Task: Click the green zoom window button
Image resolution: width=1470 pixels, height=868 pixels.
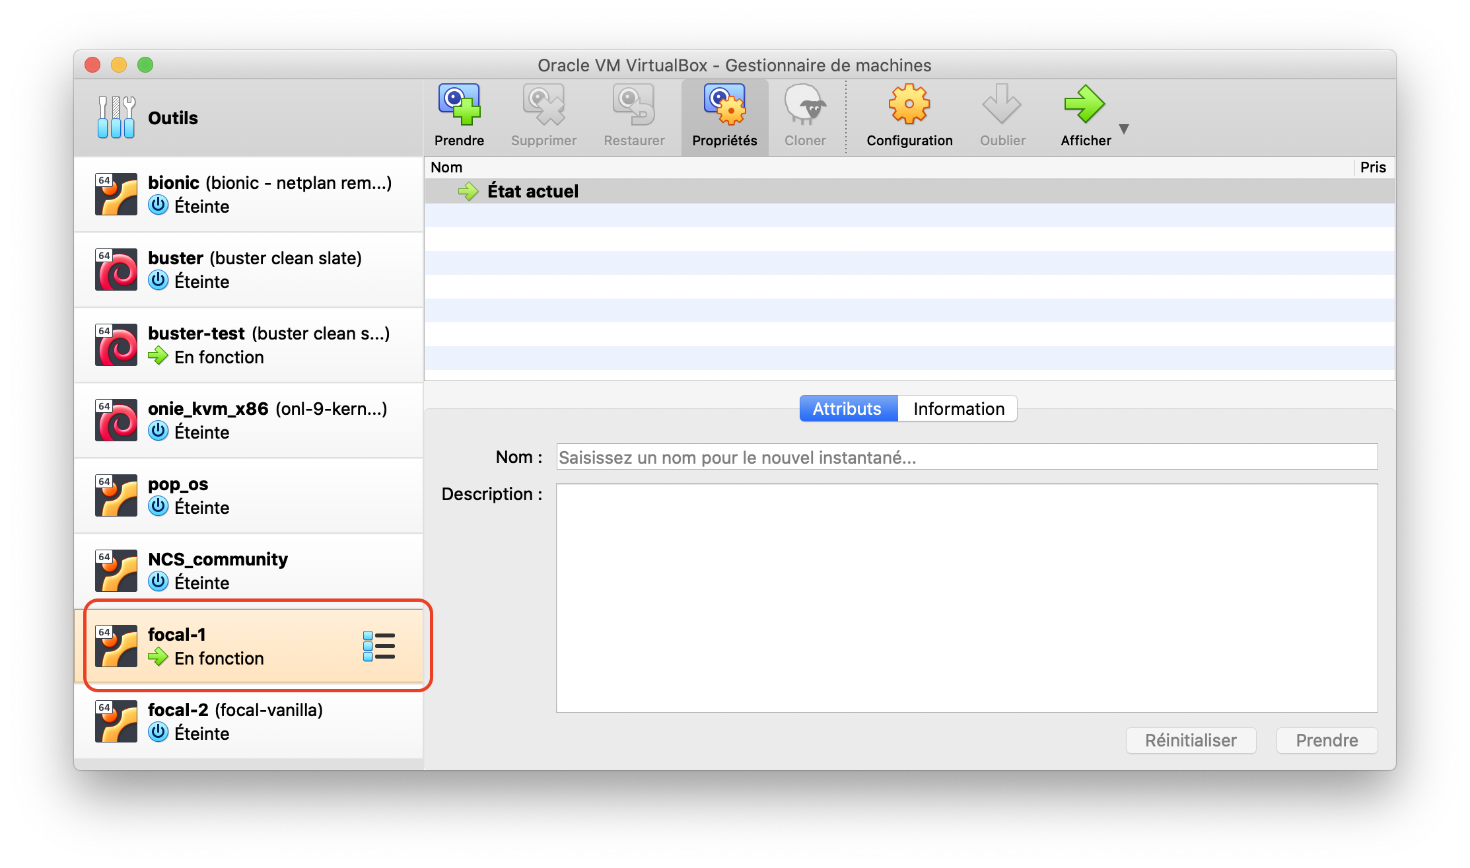Action: 145,65
